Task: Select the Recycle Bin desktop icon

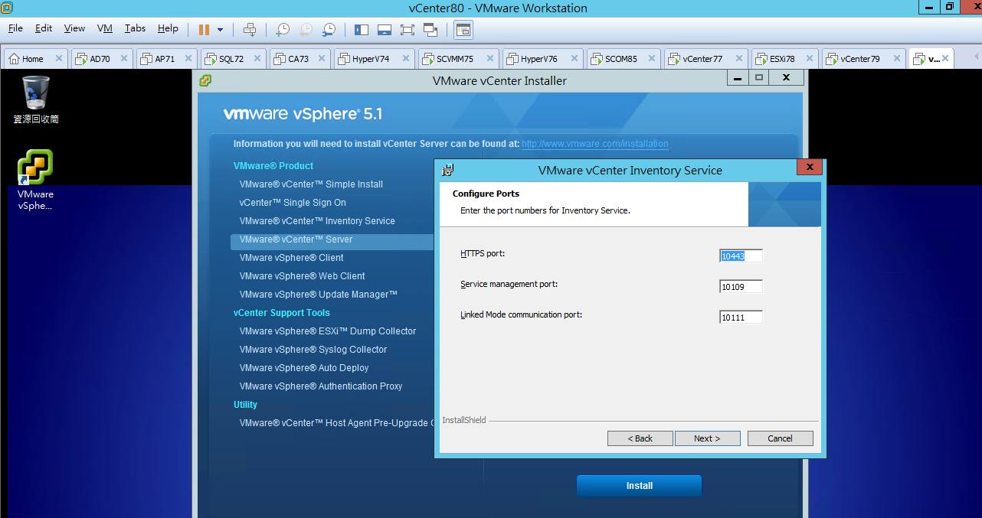Action: click(36, 99)
